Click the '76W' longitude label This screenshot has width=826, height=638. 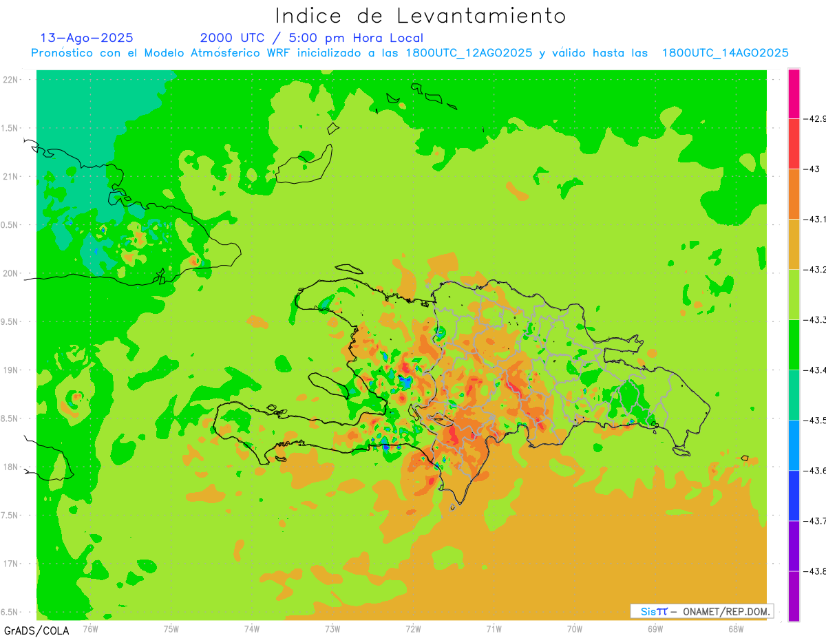pos(91,628)
